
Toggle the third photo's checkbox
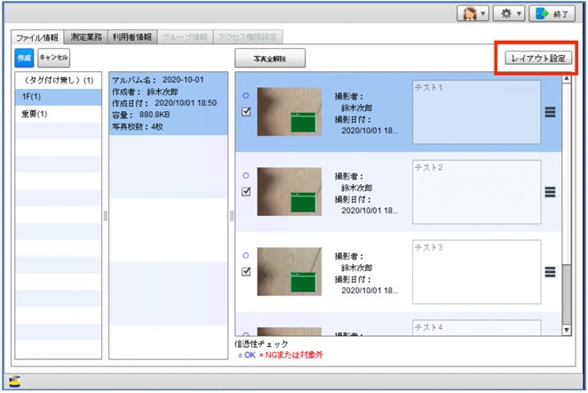point(246,271)
